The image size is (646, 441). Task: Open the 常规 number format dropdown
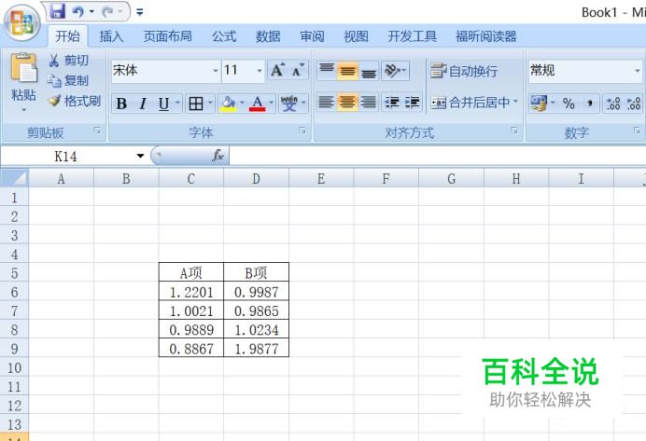tap(637, 71)
